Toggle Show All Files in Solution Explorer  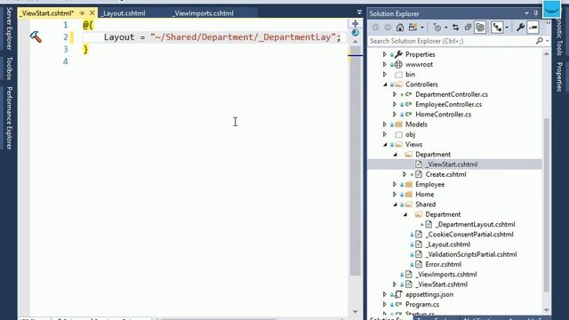(x=480, y=28)
